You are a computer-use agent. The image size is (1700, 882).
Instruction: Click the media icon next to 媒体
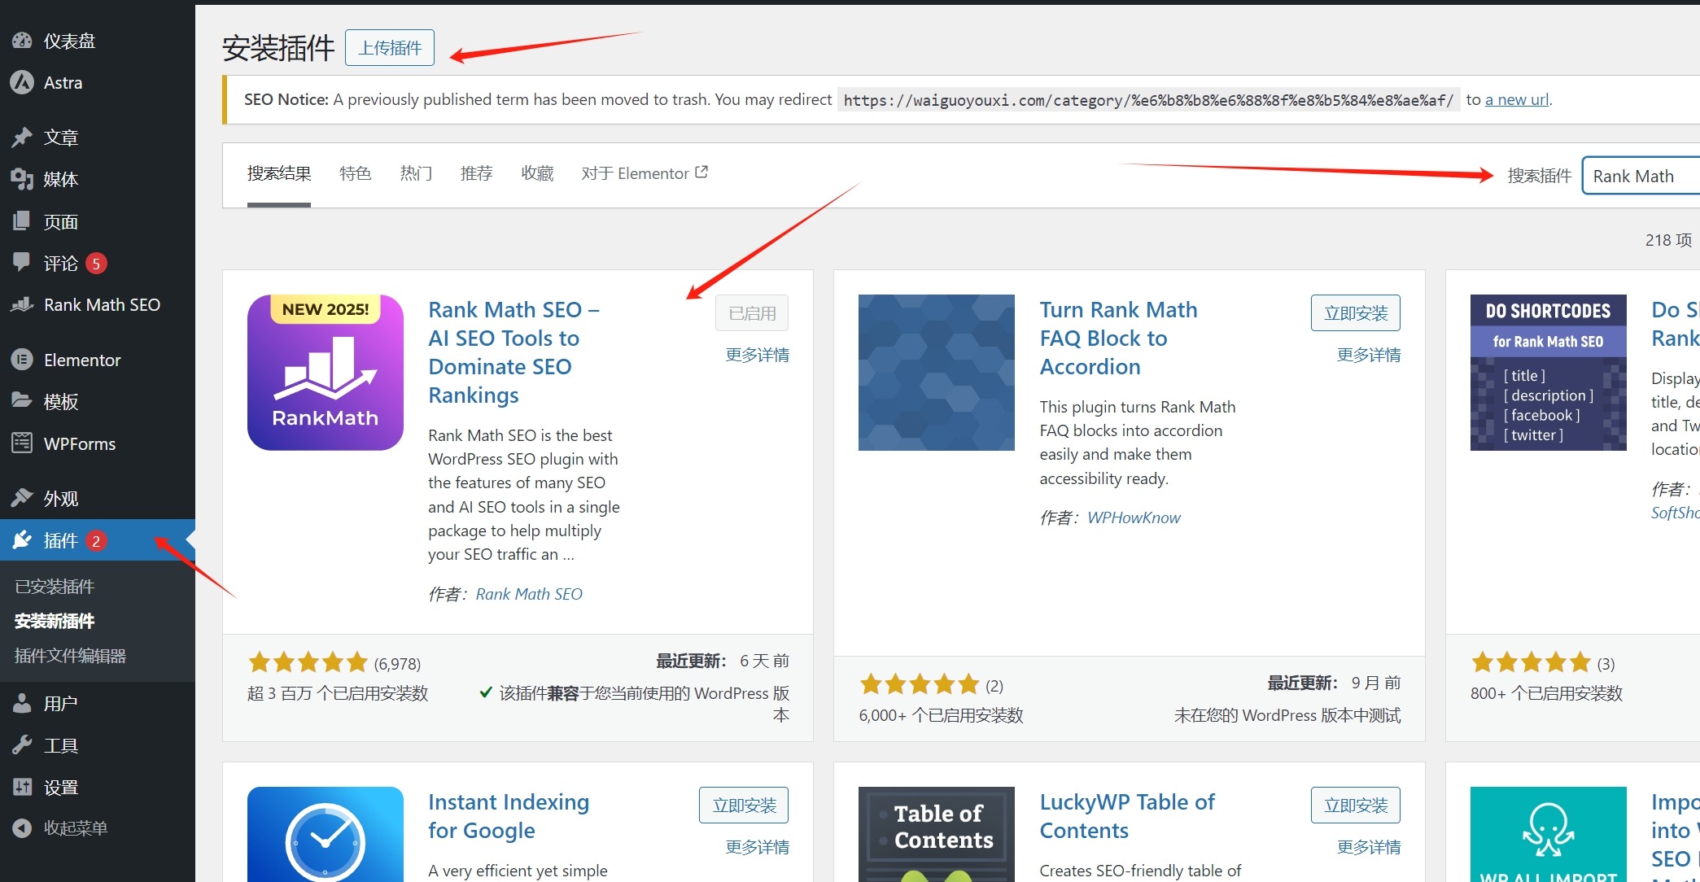pos(22,179)
